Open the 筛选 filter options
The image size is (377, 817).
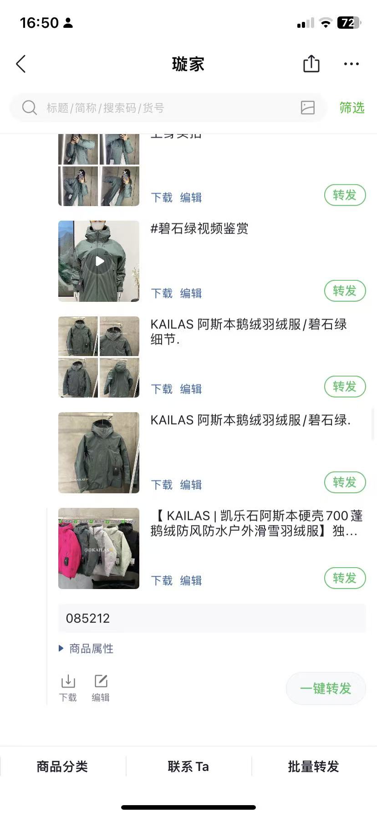pyautogui.click(x=352, y=108)
